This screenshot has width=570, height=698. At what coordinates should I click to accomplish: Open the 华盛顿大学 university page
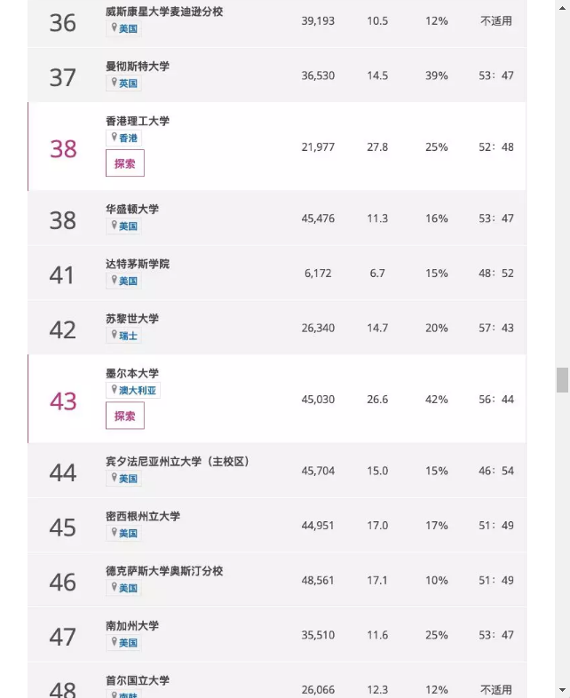coord(132,209)
